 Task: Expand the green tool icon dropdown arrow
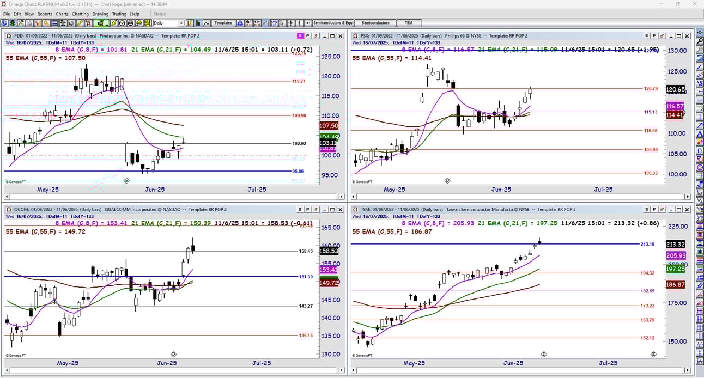107,25
